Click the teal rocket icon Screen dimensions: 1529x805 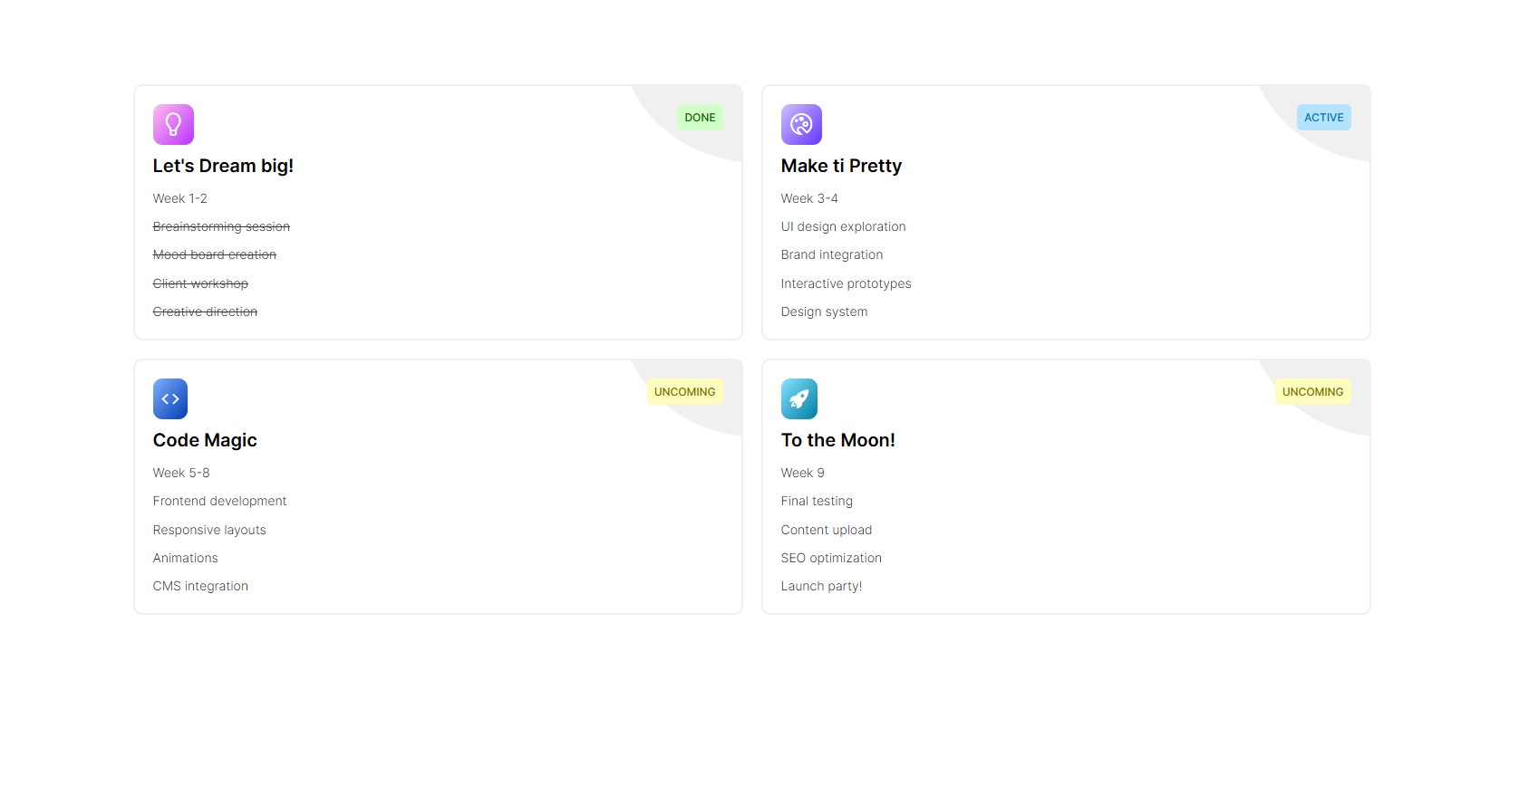tap(798, 399)
